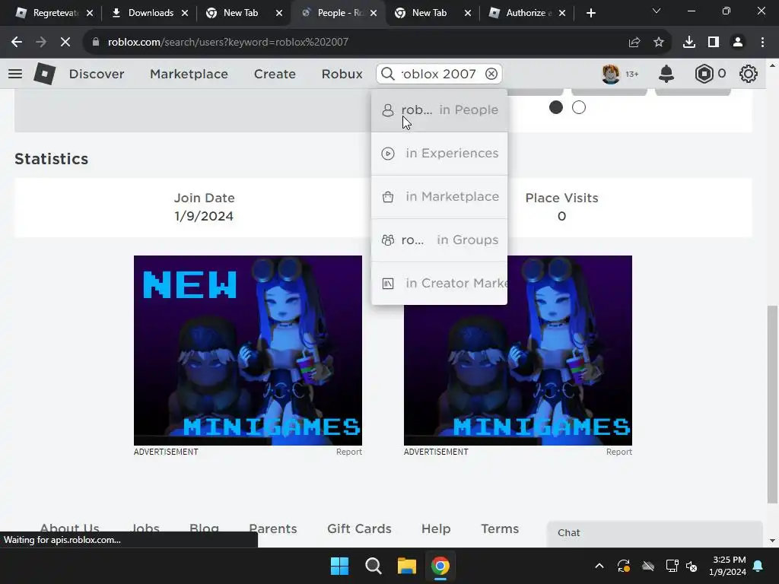The image size is (779, 584).
Task: Open the Marketplace page
Action: pyautogui.click(x=189, y=74)
